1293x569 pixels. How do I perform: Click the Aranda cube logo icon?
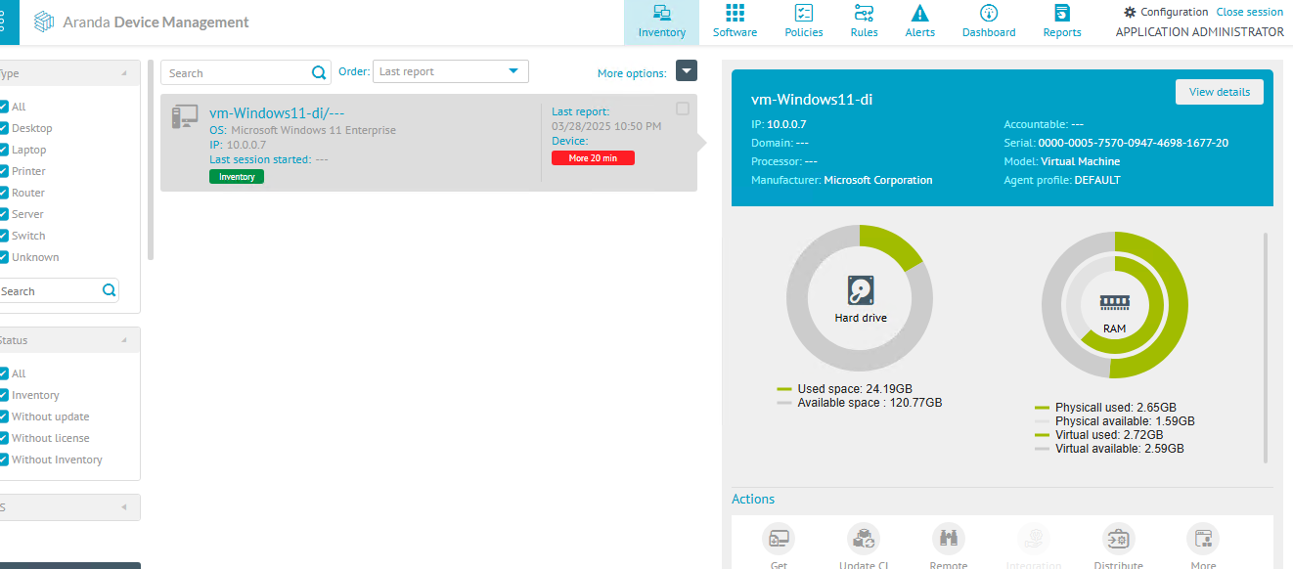44,22
